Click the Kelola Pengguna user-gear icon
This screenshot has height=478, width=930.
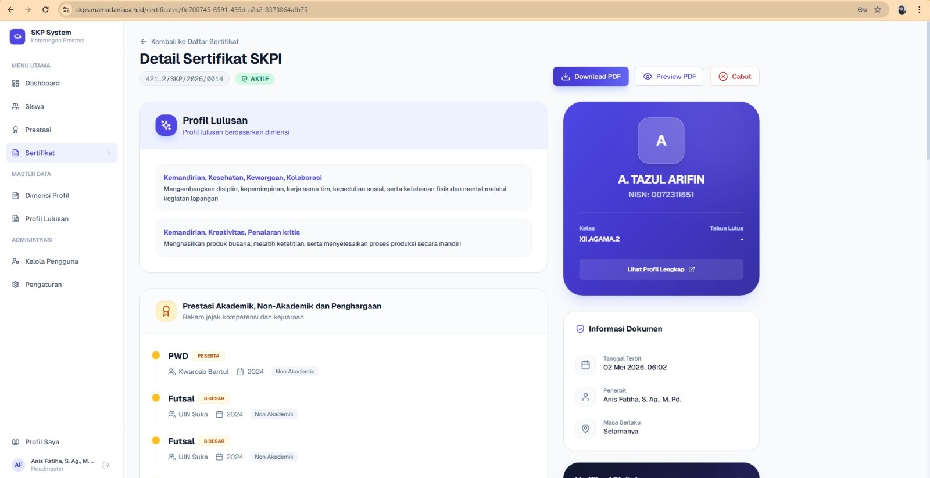(x=16, y=261)
